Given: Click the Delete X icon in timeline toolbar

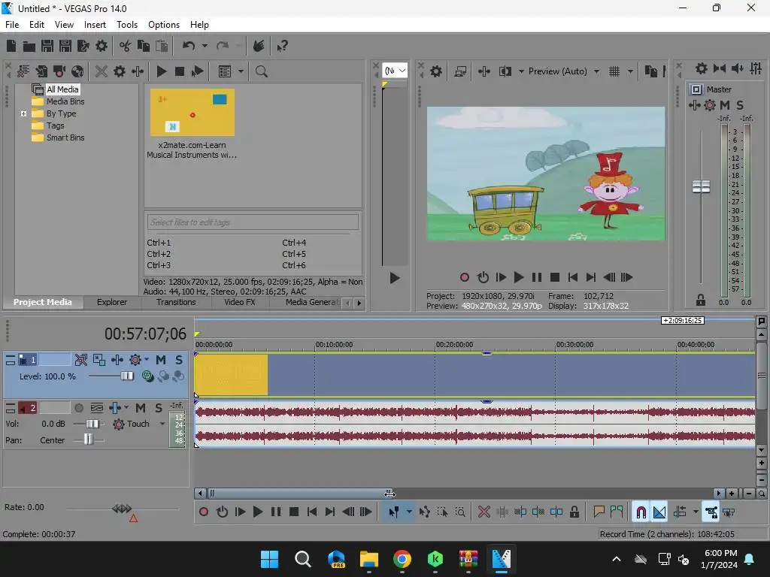Looking at the screenshot, I should [484, 512].
